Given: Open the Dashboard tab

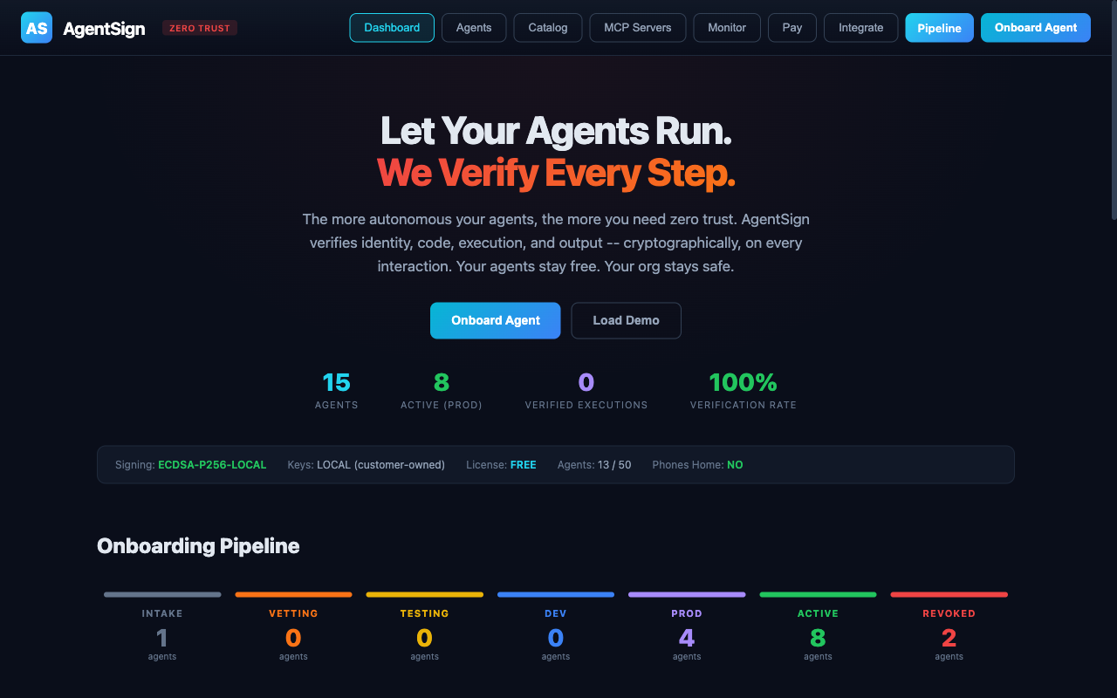Looking at the screenshot, I should click(391, 27).
